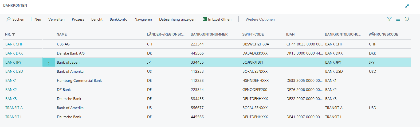
Task: Click Dateianhang anzeigen
Action: (177, 19)
